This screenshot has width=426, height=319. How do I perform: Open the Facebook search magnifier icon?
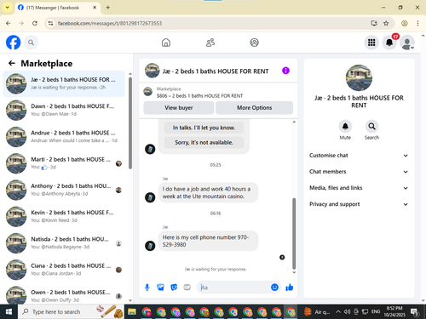point(31,43)
